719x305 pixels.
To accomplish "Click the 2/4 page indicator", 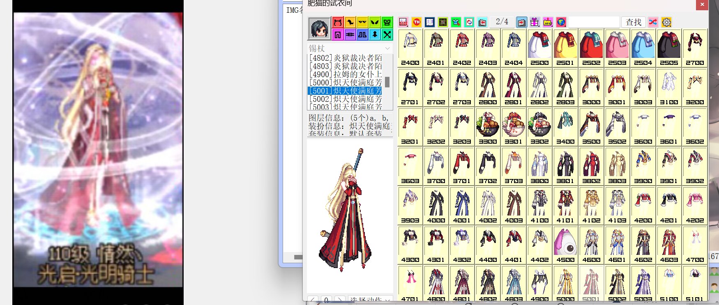I will pyautogui.click(x=502, y=22).
